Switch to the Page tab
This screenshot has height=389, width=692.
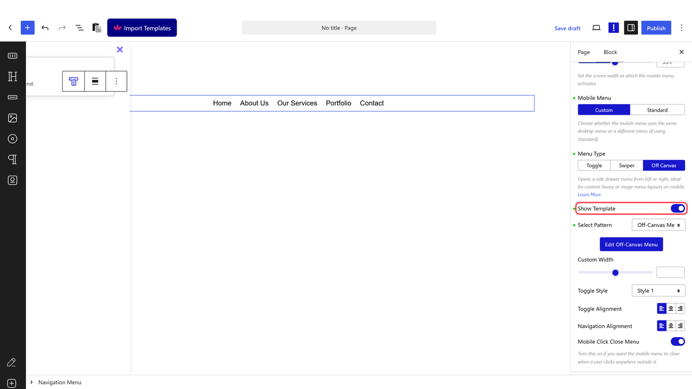pos(584,52)
